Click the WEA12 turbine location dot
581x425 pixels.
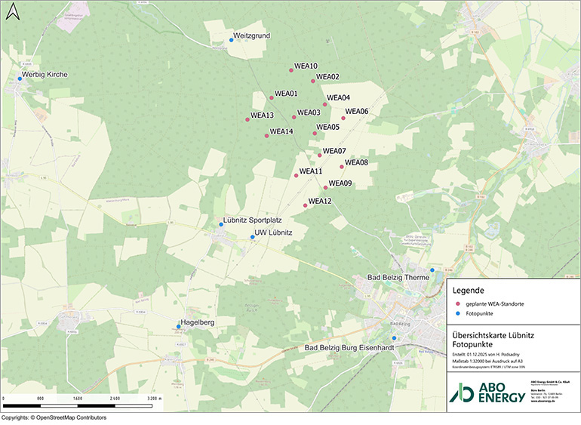tap(305, 205)
